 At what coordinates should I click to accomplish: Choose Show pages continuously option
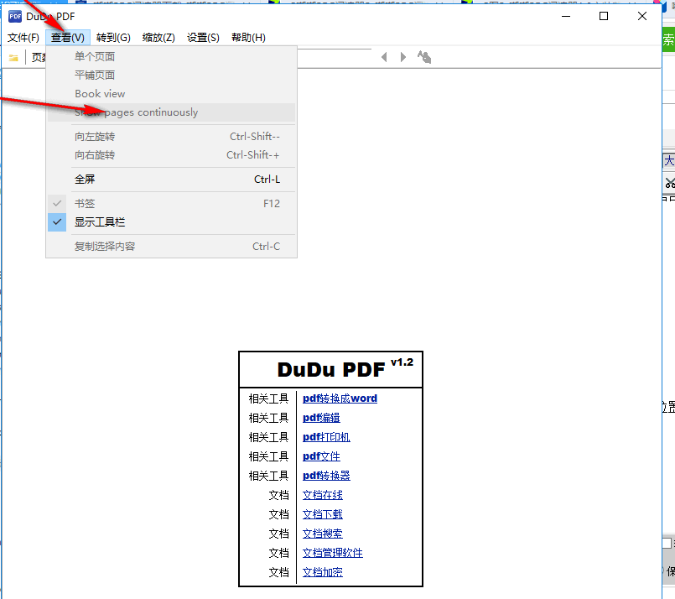tap(171, 112)
